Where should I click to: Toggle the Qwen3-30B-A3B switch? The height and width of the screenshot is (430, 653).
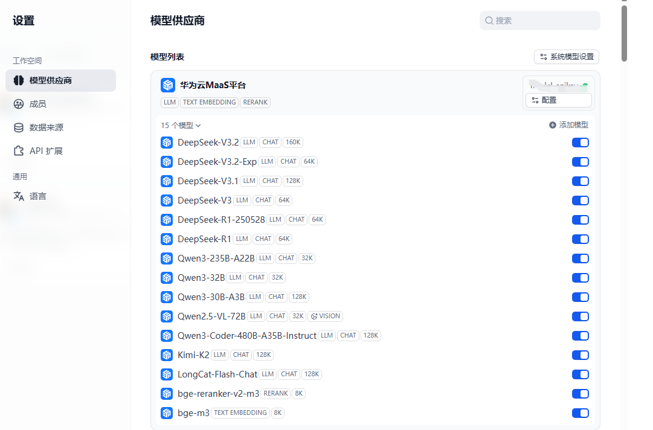pyautogui.click(x=580, y=297)
